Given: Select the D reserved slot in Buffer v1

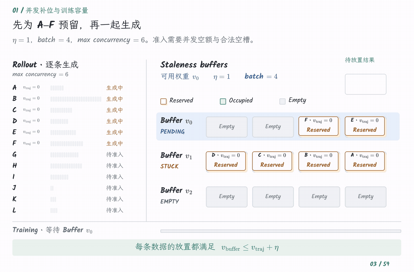Looking at the screenshot, I should pos(226,161).
